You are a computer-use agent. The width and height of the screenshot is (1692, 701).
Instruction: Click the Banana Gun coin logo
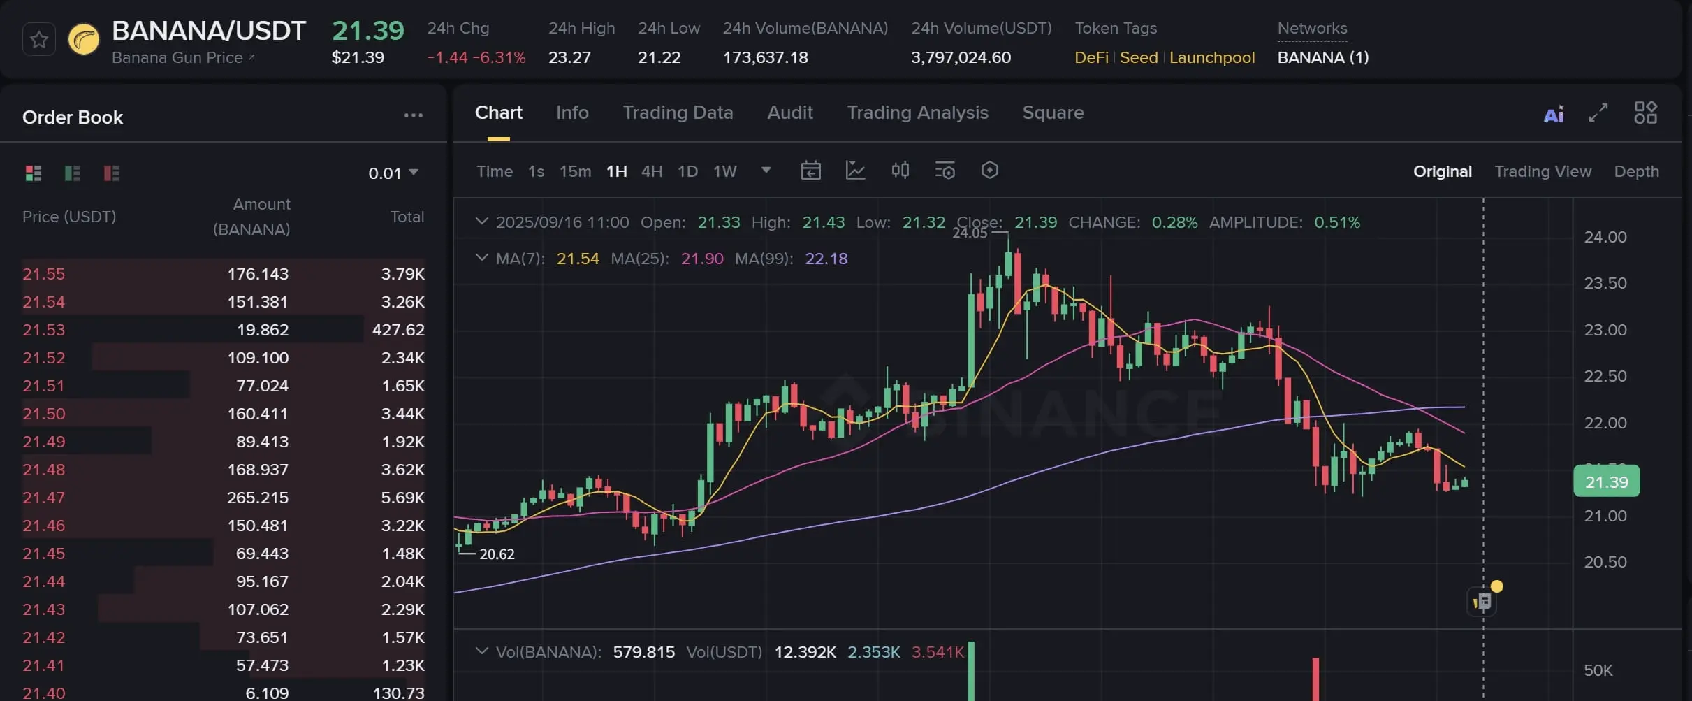(83, 40)
